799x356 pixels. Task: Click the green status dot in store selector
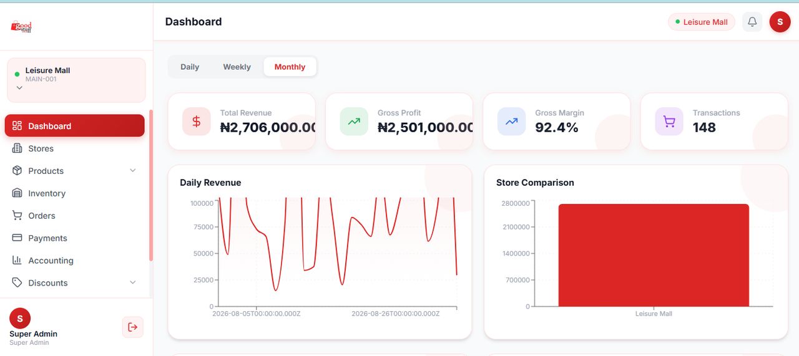[17, 74]
